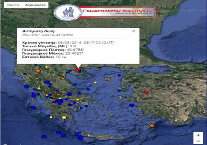Select the orange marker near Turkey's southwest coast

[x=151, y=125]
